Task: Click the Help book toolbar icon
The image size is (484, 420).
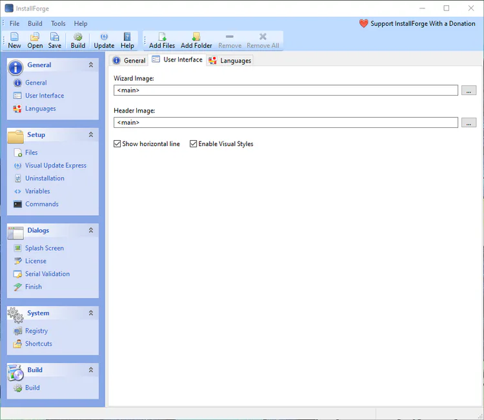Action: [x=127, y=41]
